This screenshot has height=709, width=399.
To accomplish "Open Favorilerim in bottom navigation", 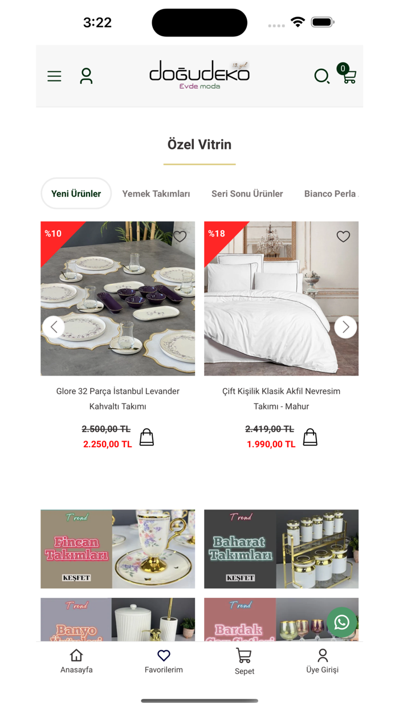I will [164, 661].
